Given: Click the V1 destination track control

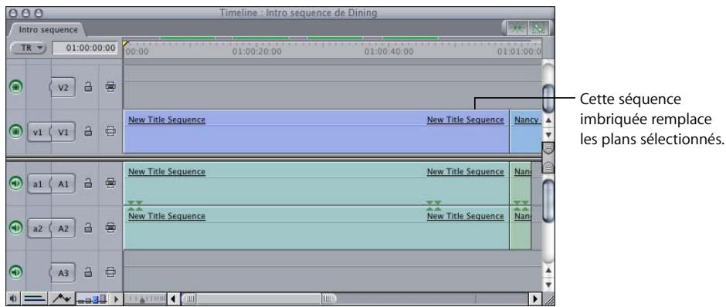Looking at the screenshot, I should (63, 132).
